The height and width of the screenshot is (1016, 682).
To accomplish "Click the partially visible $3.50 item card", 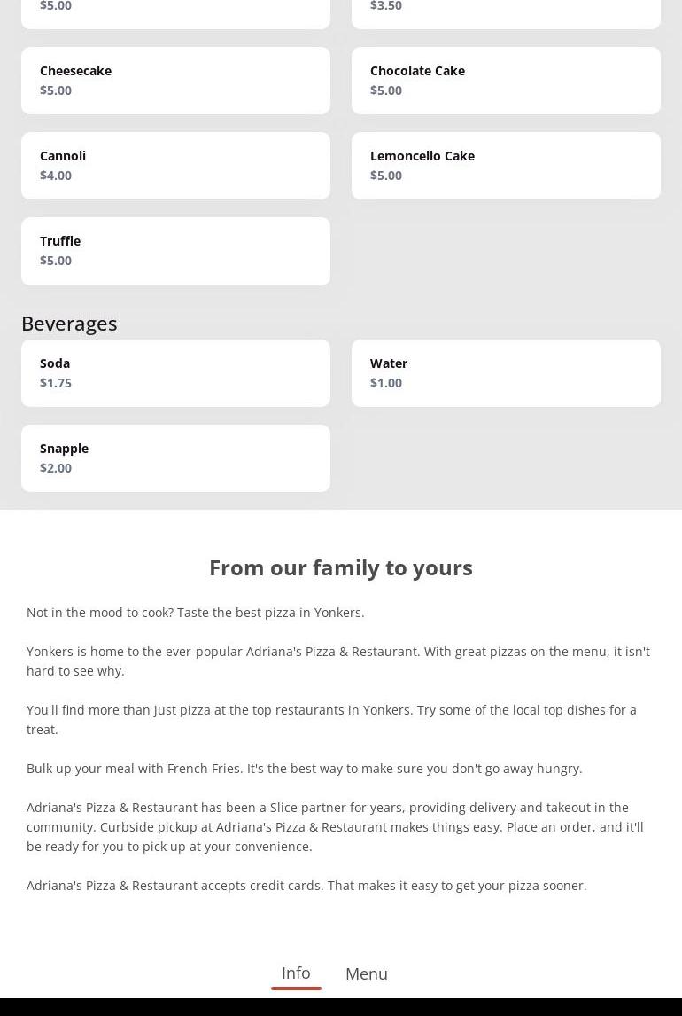I will point(506,12).
